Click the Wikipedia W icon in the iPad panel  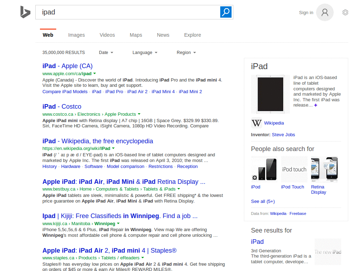[256, 123]
